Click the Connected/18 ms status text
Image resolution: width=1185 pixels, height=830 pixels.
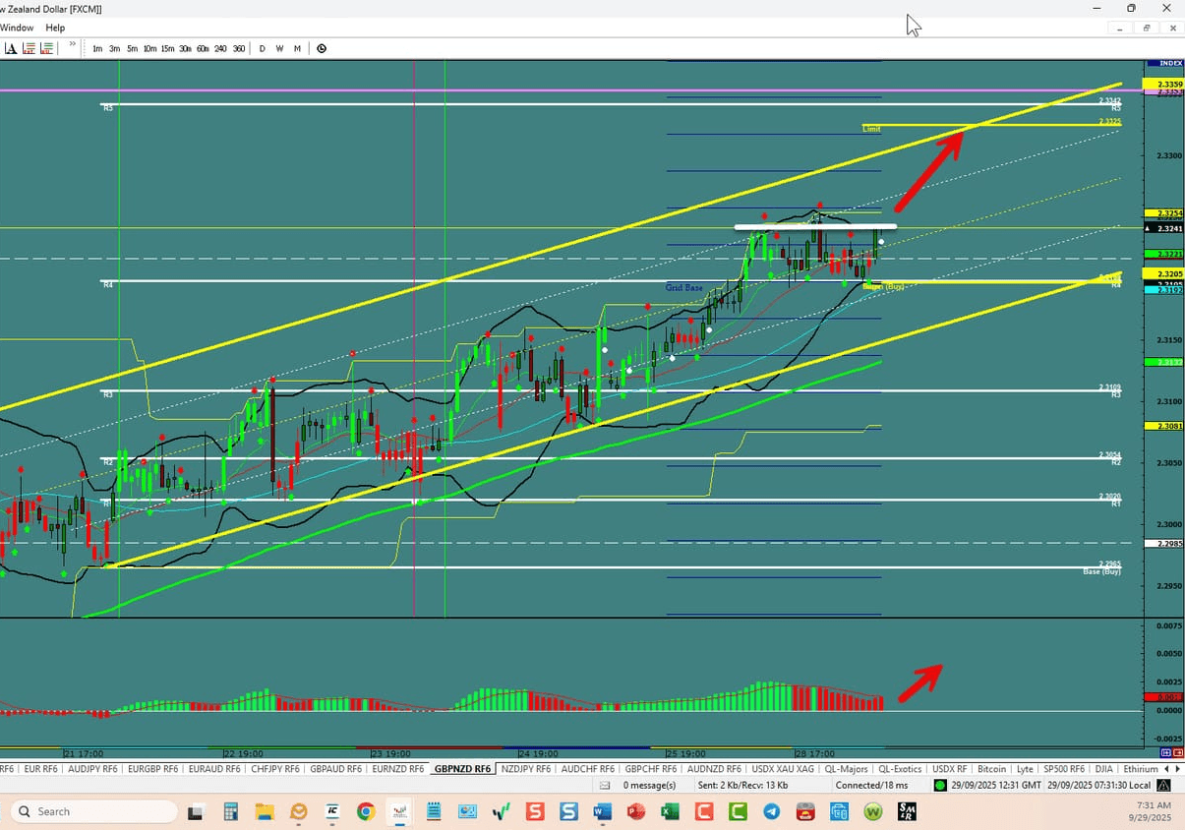[870, 785]
